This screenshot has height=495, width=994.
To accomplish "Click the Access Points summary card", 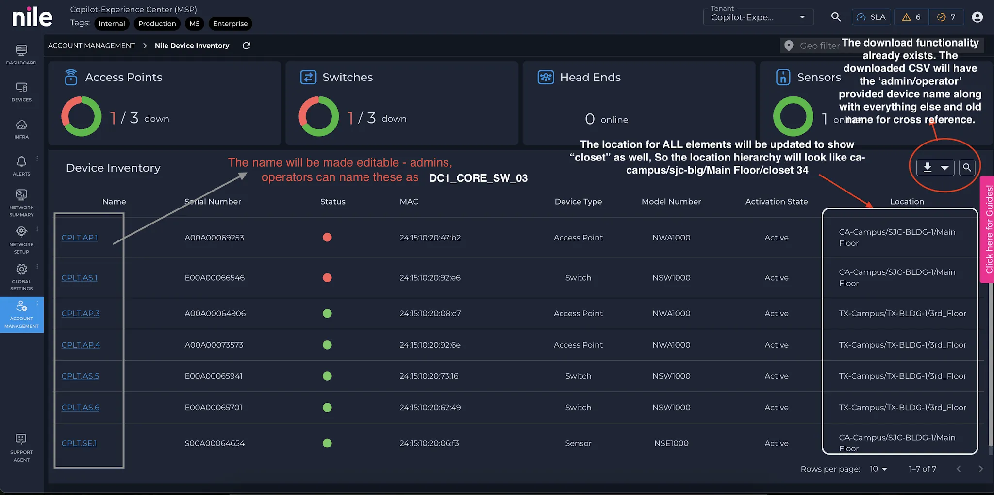I will click(x=165, y=103).
